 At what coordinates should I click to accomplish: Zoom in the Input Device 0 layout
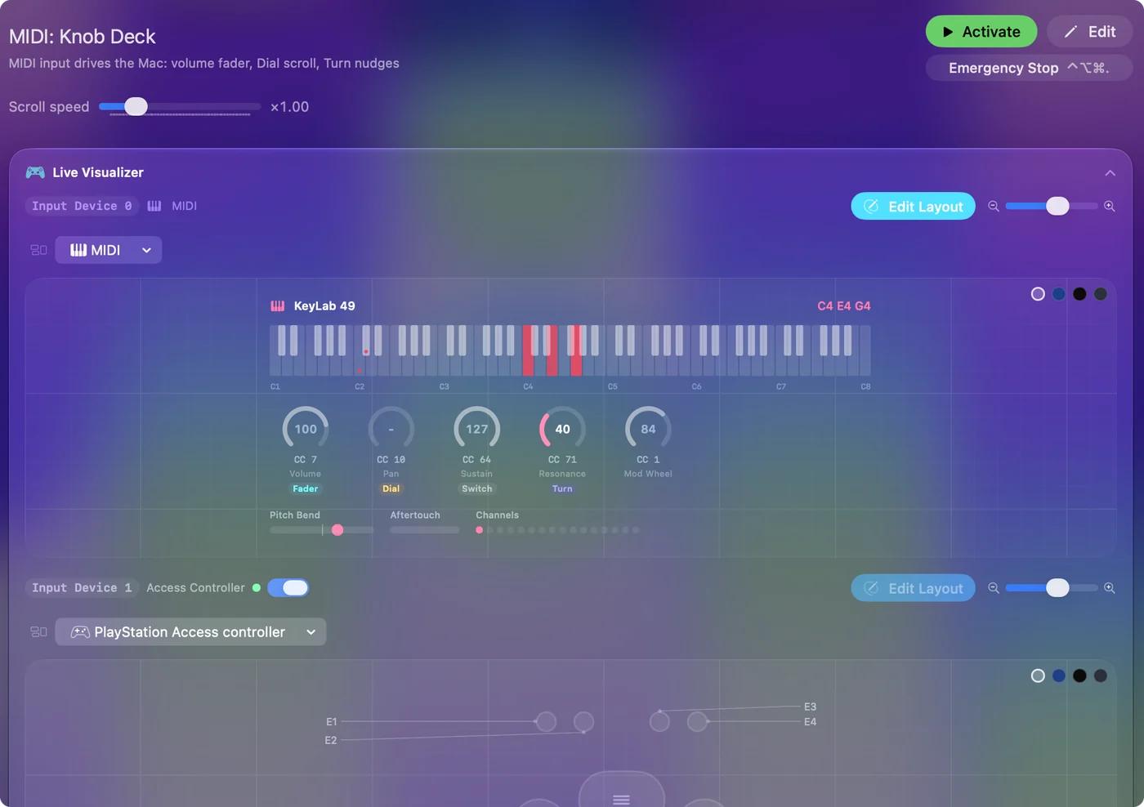(x=1110, y=207)
